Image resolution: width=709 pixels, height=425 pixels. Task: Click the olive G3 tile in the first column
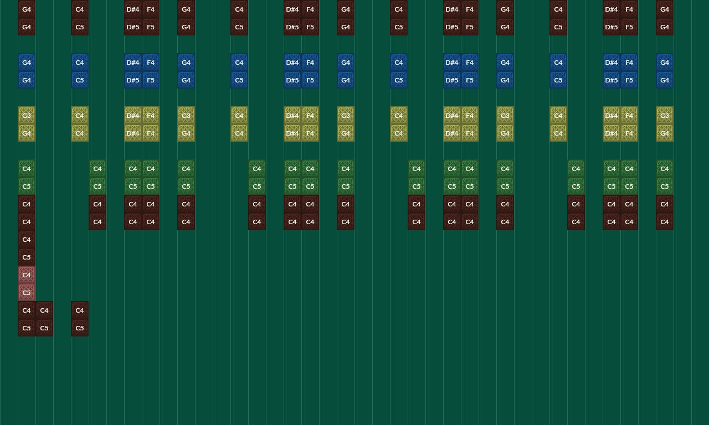click(27, 116)
